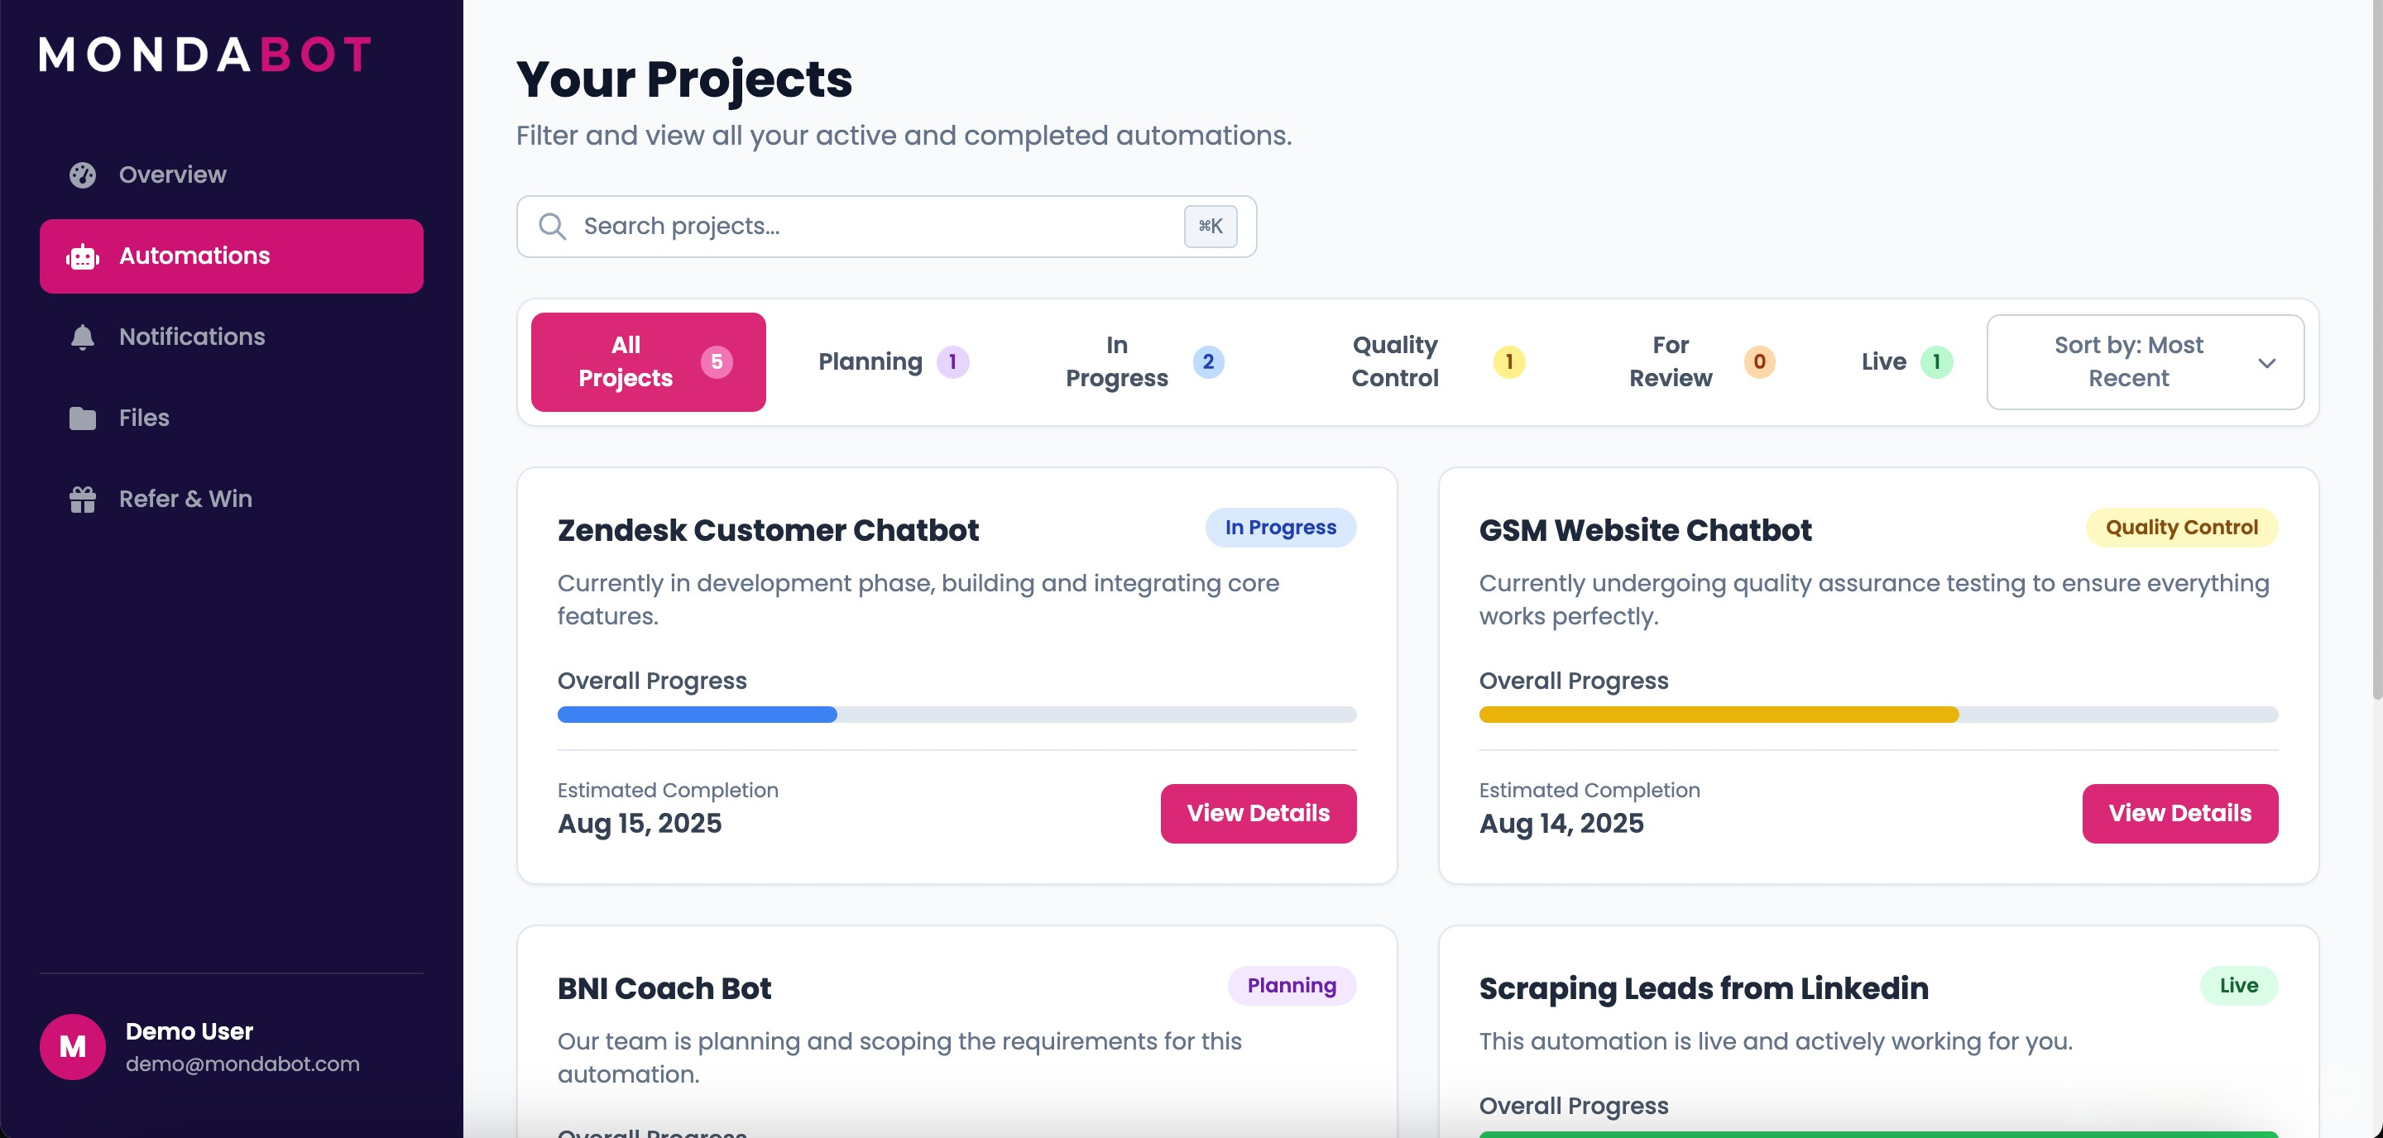2383x1138 pixels.
Task: Open Files via the folder icon
Action: click(x=83, y=418)
